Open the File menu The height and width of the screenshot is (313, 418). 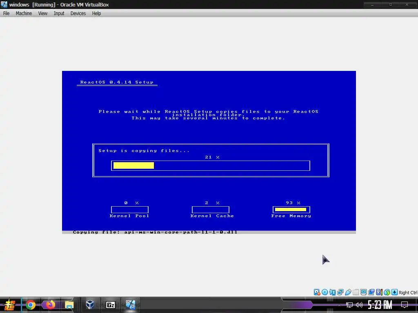click(6, 13)
